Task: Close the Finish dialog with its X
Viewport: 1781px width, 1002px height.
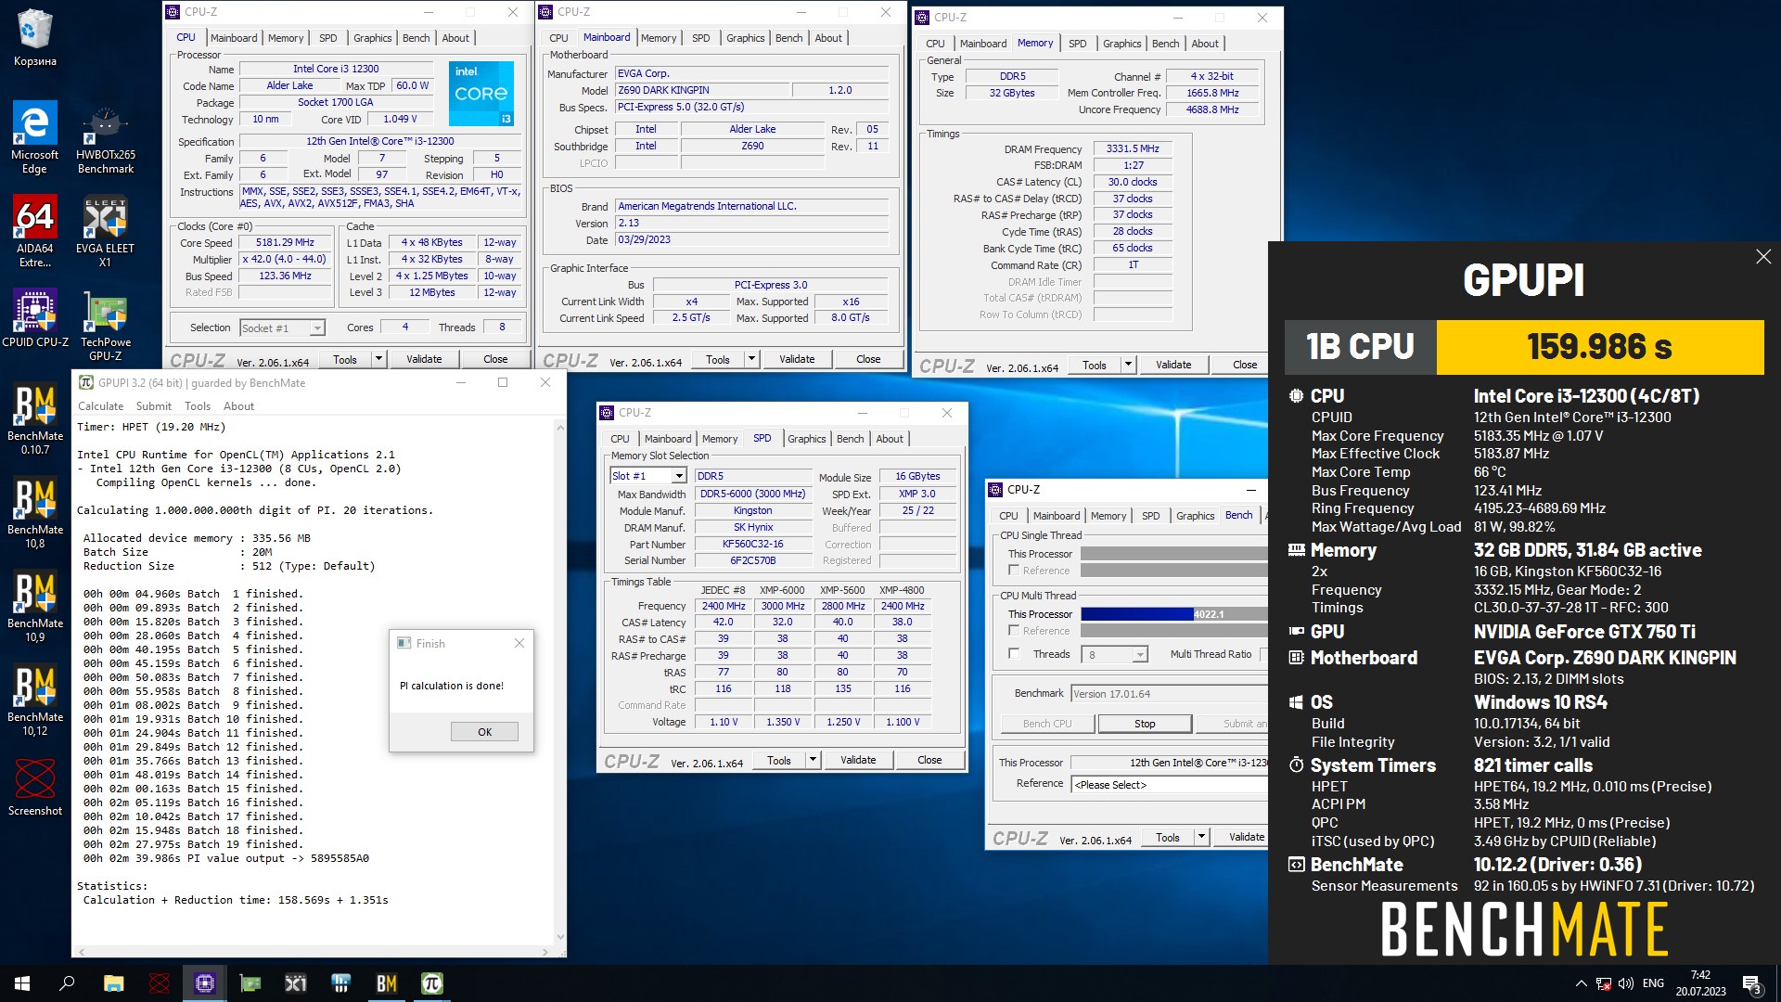Action: click(x=519, y=643)
